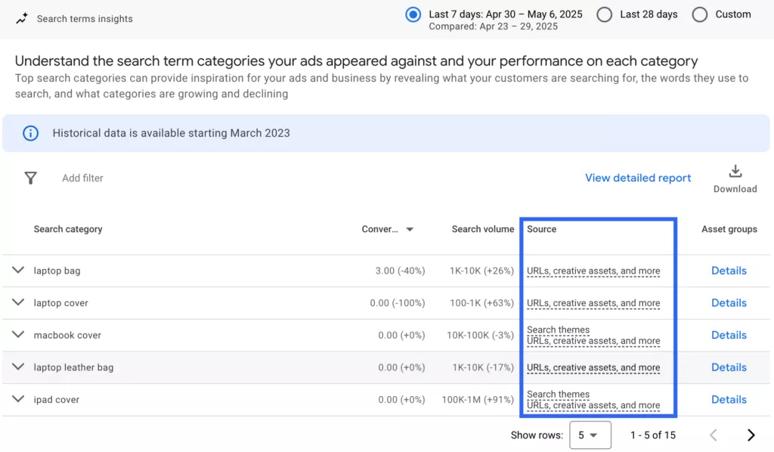Screen dimensions: 774x452
Task: Click the Search volume column header
Action: tap(483, 229)
